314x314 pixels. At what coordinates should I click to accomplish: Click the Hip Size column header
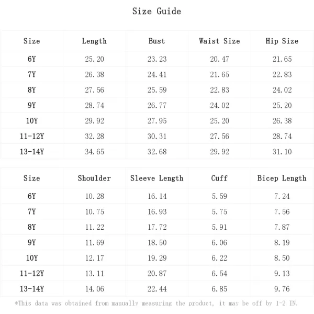point(282,41)
